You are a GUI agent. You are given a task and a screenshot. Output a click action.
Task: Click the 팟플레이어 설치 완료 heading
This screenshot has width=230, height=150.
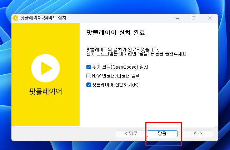coord(116,32)
